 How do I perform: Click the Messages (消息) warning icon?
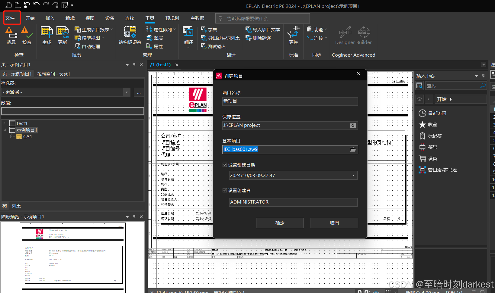tap(11, 32)
